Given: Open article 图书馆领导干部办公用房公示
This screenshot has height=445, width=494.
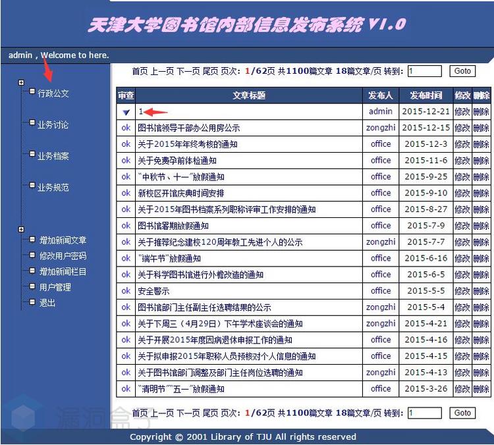Looking at the screenshot, I should click(x=188, y=128).
